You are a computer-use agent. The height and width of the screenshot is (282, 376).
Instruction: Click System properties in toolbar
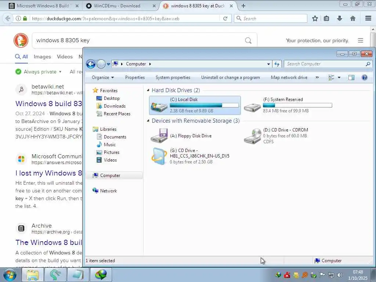(x=173, y=77)
